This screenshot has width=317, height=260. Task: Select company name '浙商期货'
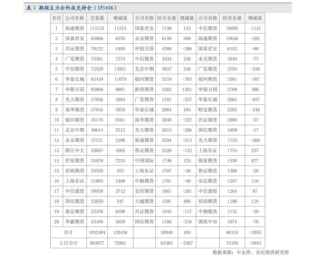144,90
